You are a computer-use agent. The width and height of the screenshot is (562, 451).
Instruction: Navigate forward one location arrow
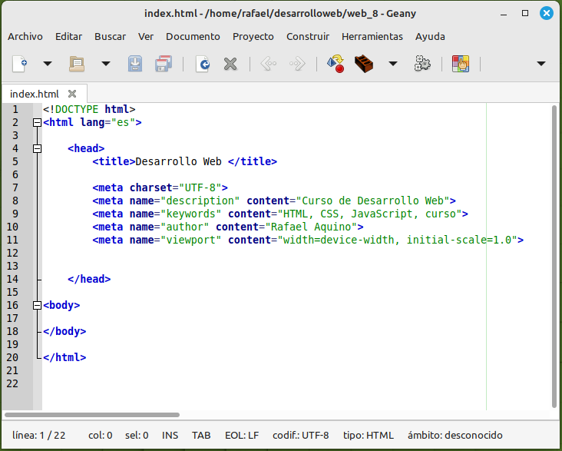point(297,64)
